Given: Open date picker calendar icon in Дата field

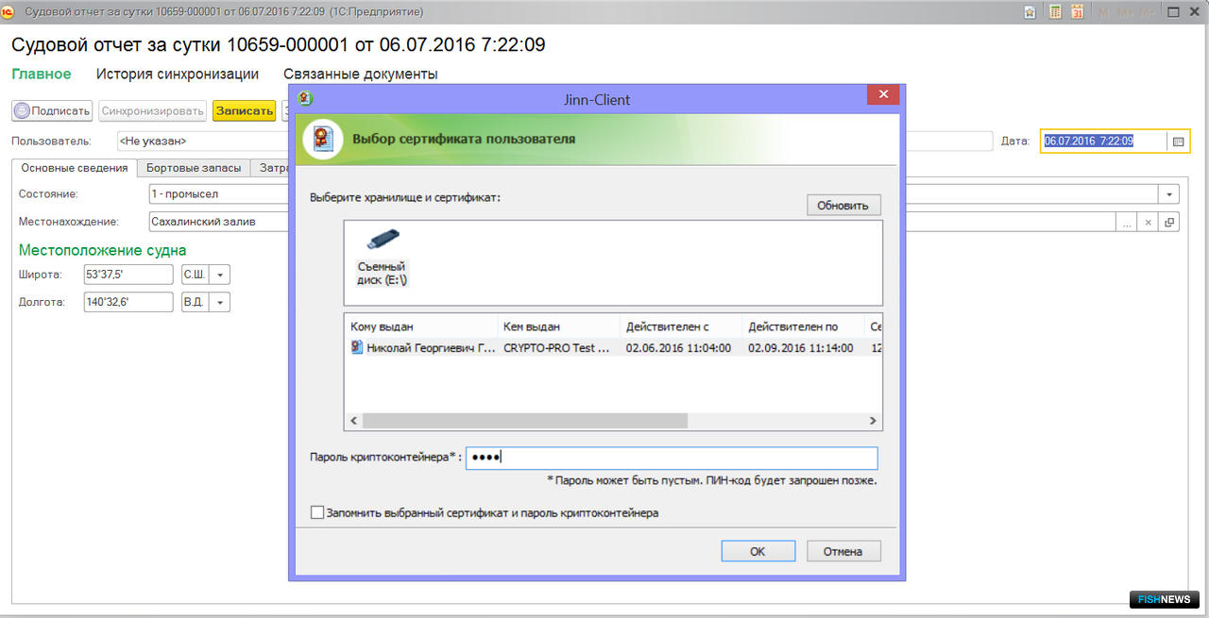Looking at the screenshot, I should tap(1178, 141).
